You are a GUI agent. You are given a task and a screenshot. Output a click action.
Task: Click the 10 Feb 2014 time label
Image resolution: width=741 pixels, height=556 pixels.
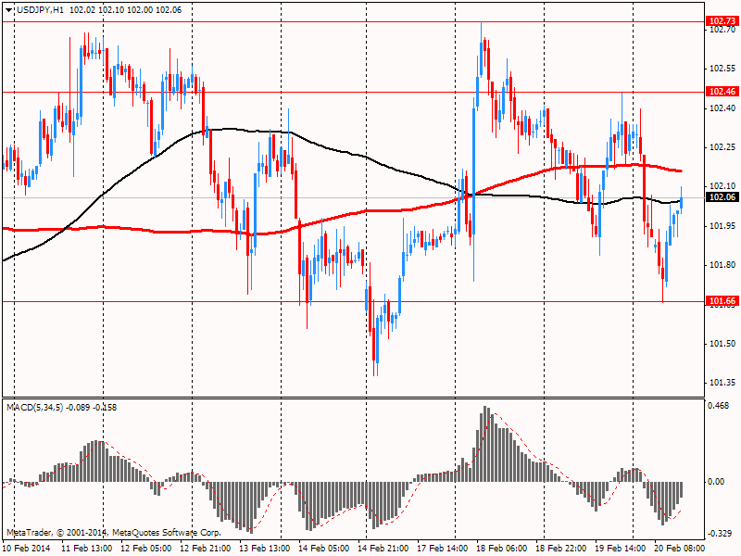(27, 548)
